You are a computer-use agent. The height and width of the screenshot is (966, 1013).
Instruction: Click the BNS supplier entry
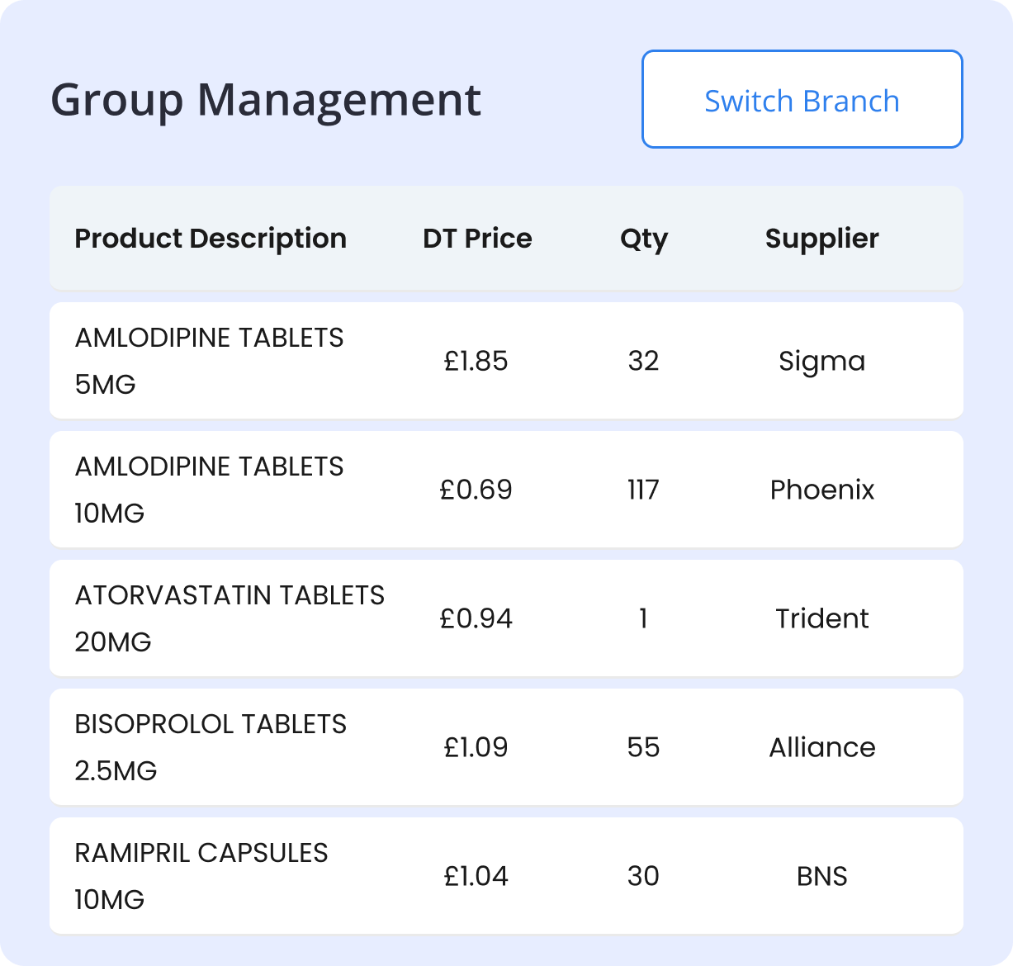point(822,876)
